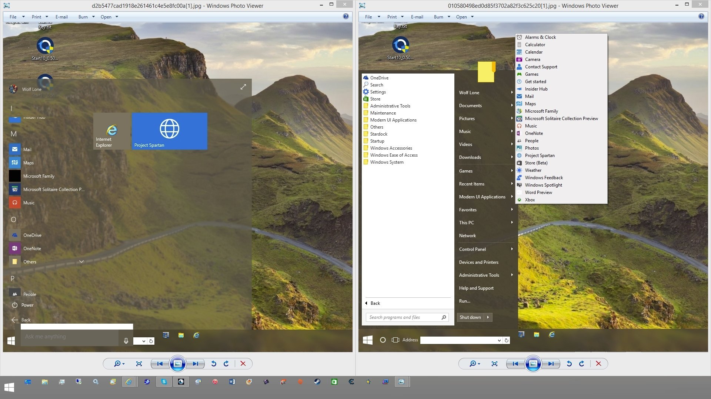
Task: Click 'Shut down' button in right photo
Action: [470, 317]
